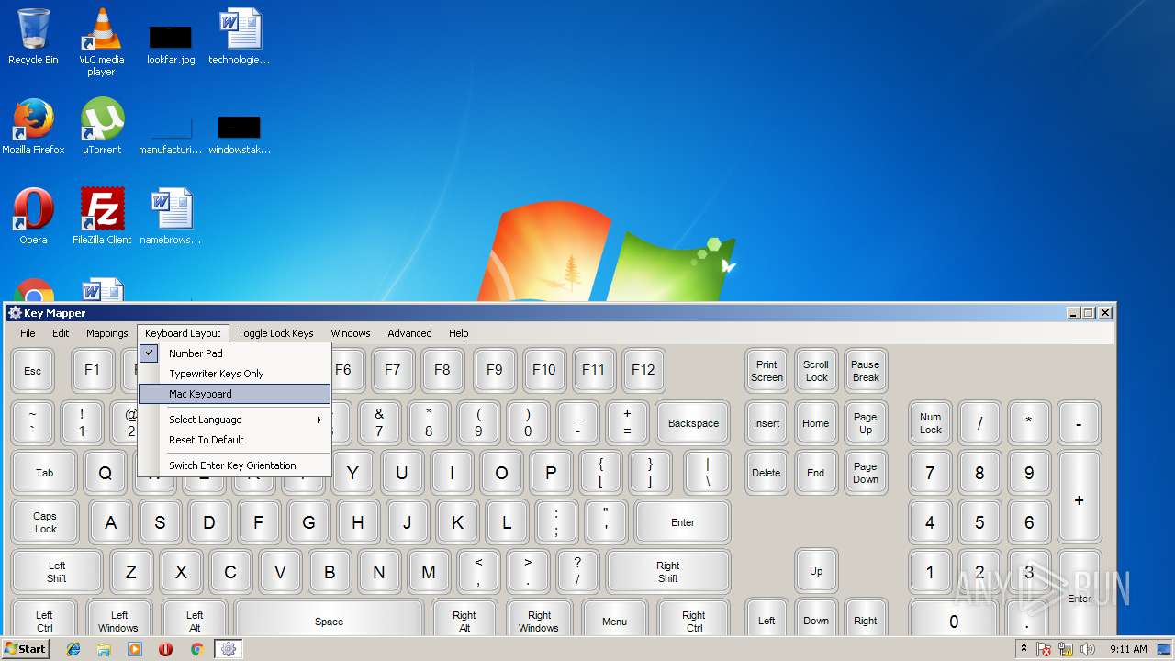The width and height of the screenshot is (1175, 661).
Task: Click the F1 key
Action: click(x=92, y=370)
